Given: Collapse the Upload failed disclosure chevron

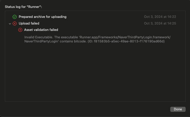Looking at the screenshot, I should point(10,24).
